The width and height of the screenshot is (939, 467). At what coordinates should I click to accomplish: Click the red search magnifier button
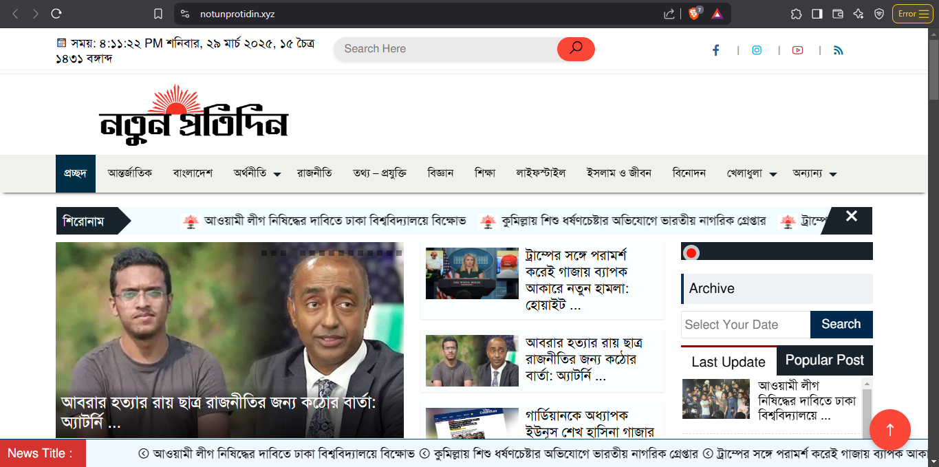[x=576, y=49]
